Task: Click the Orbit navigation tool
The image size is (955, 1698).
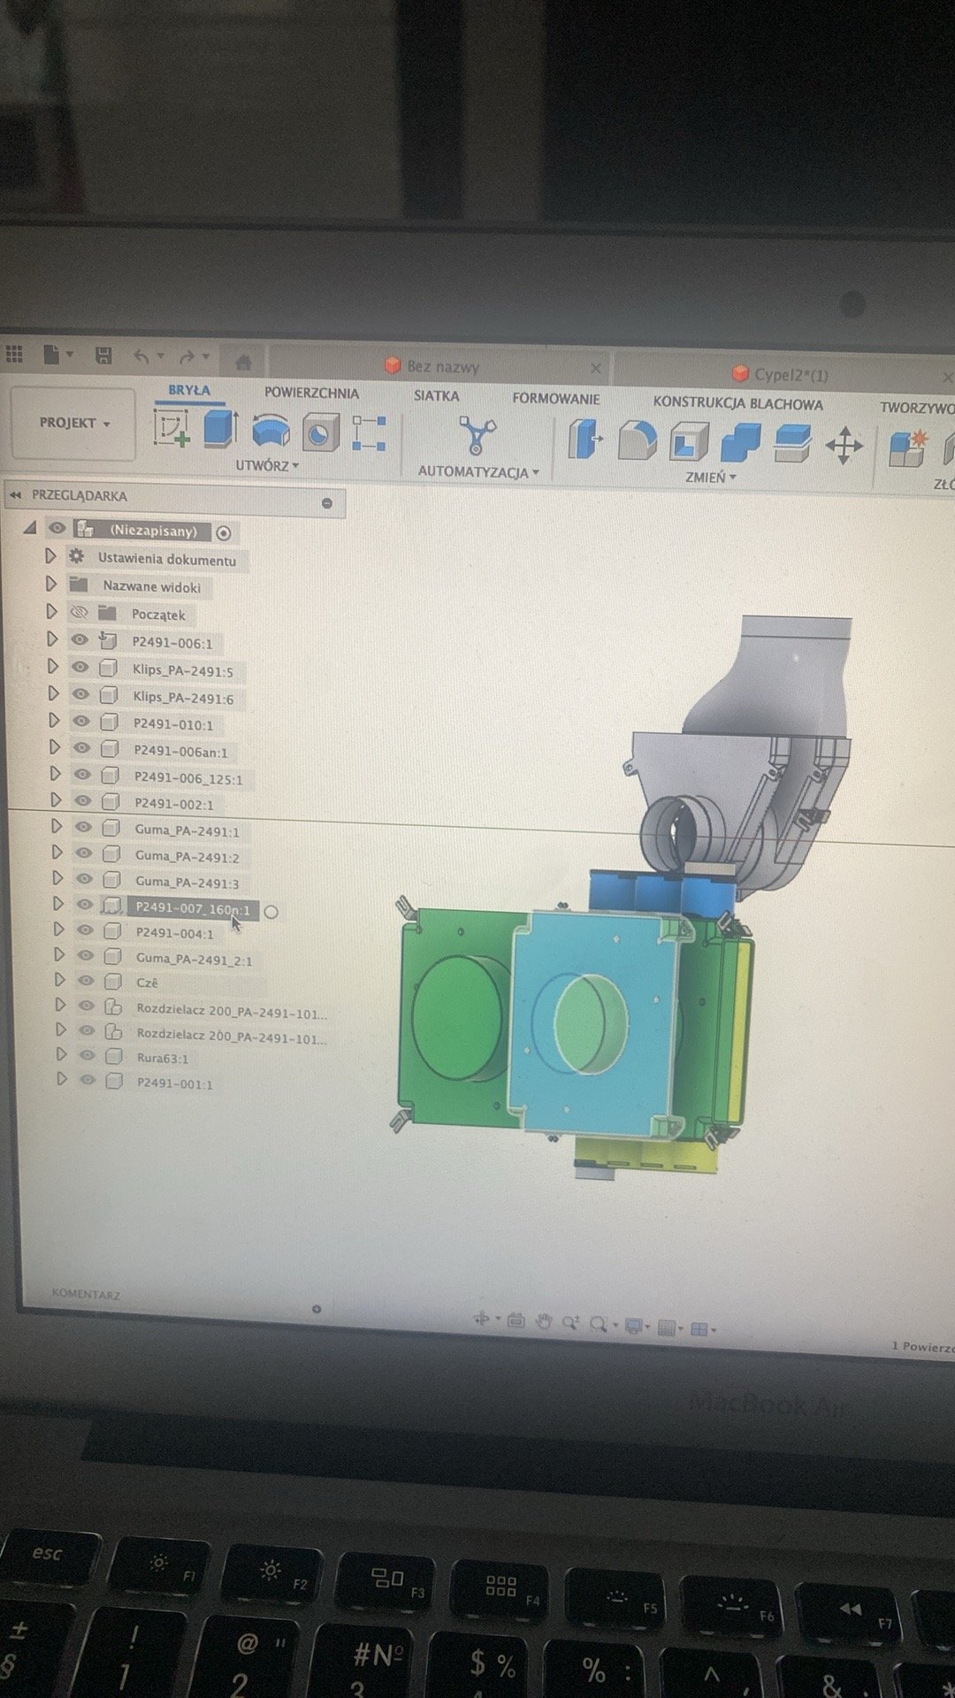Action: pos(482,1319)
